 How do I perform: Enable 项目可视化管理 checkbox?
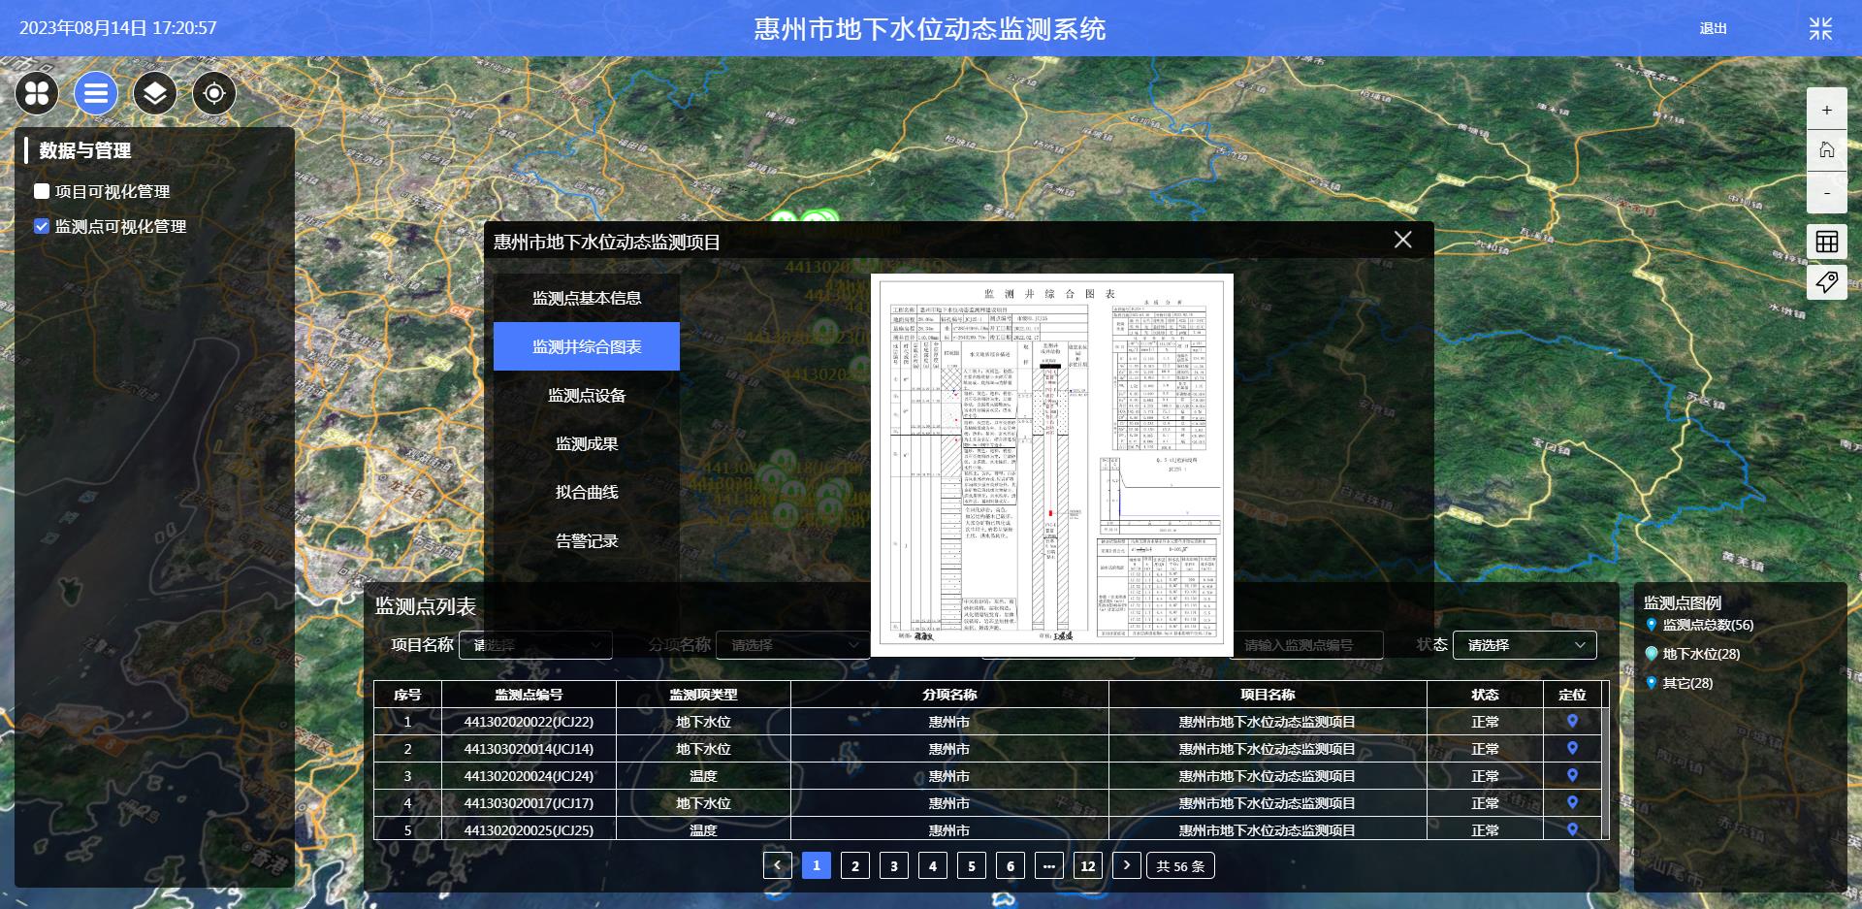click(x=42, y=191)
